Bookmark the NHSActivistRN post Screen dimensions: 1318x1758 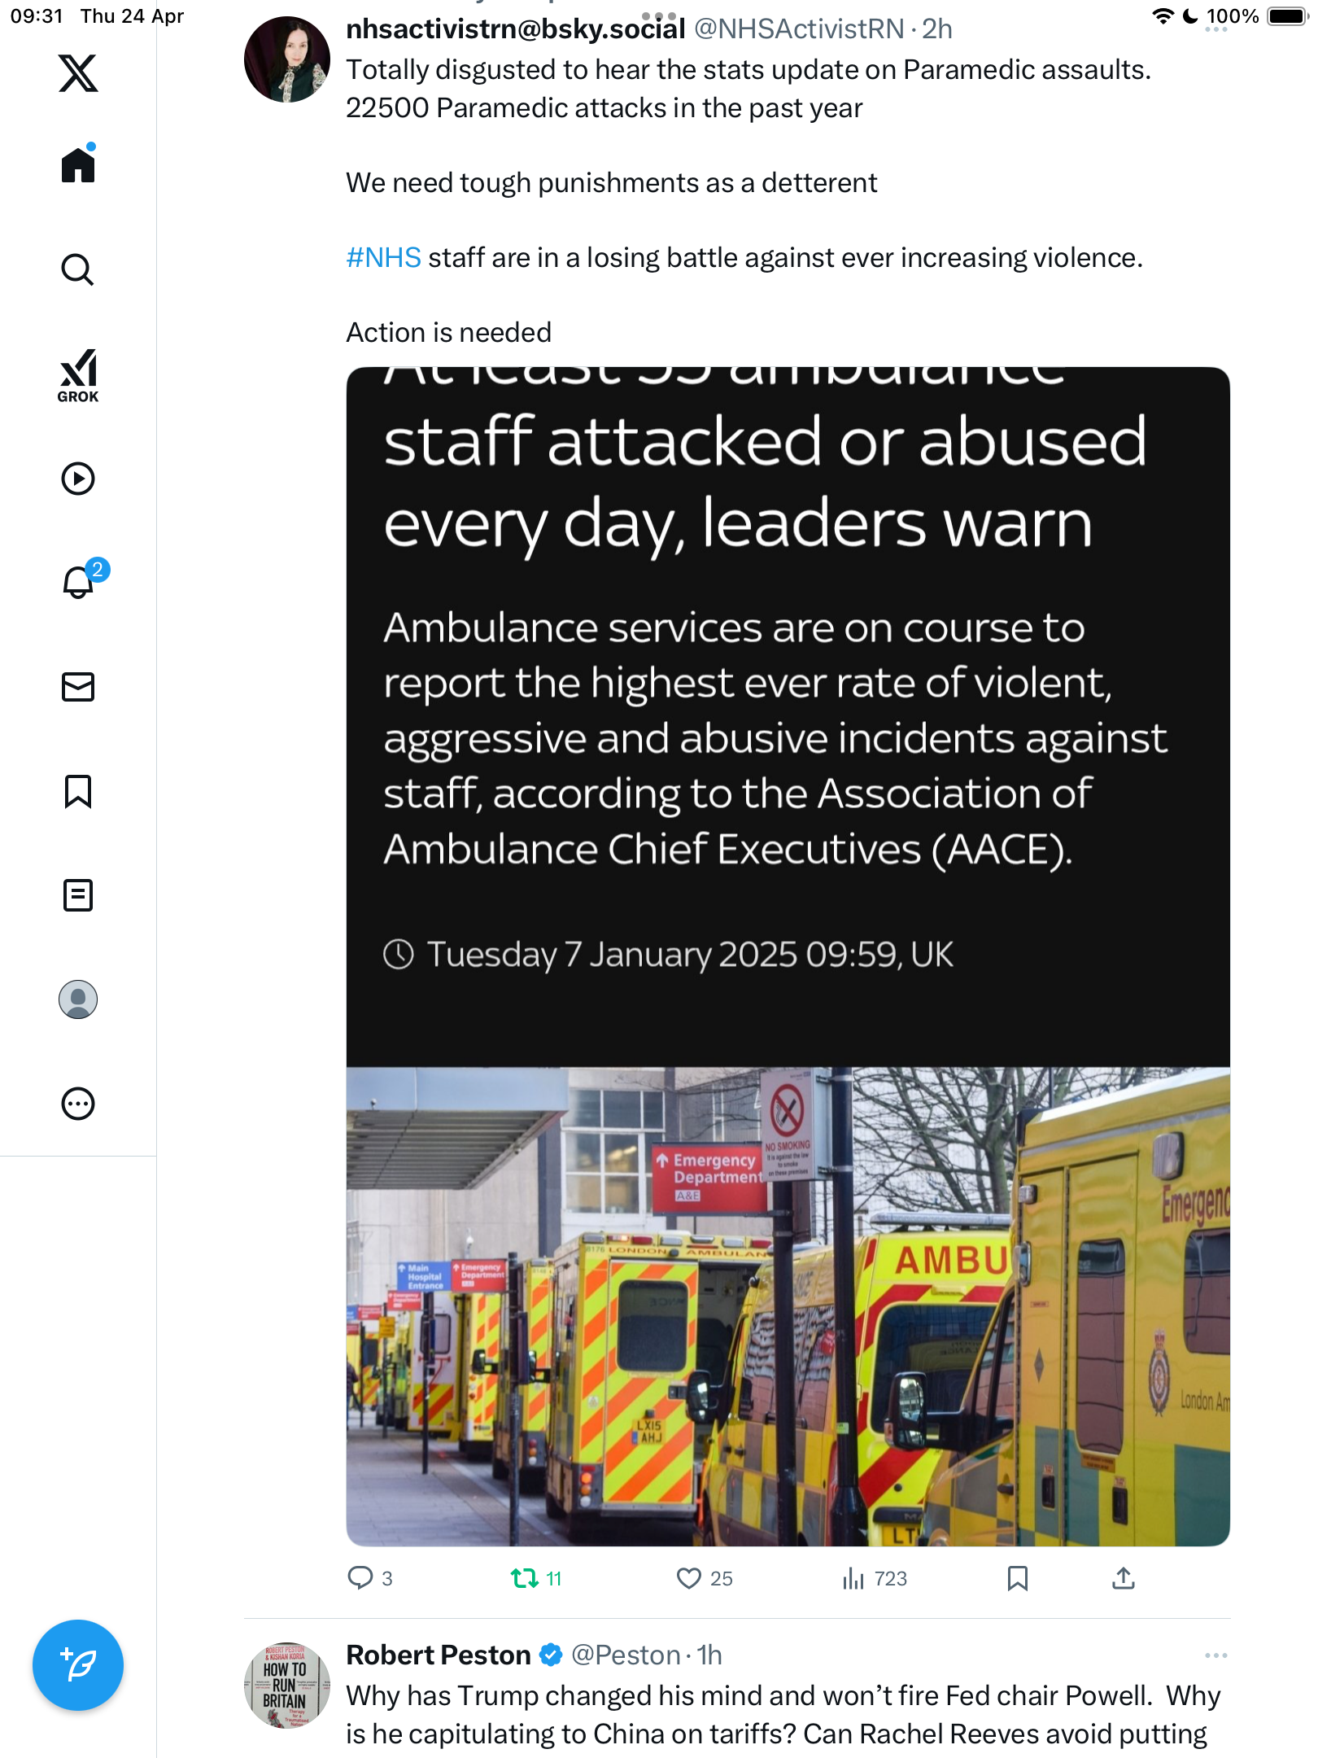[1017, 1579]
